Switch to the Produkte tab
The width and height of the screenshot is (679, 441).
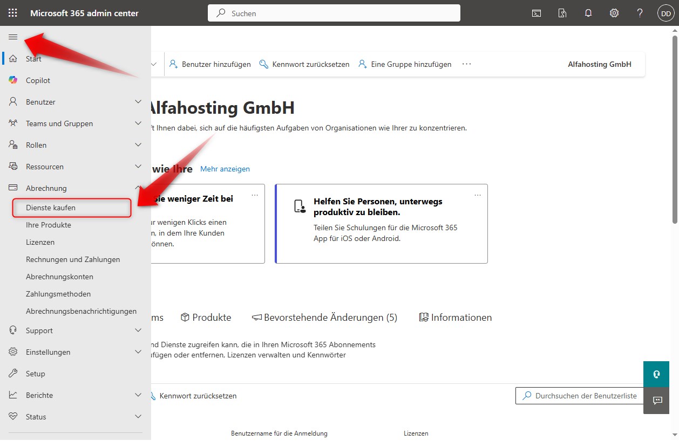coord(206,318)
